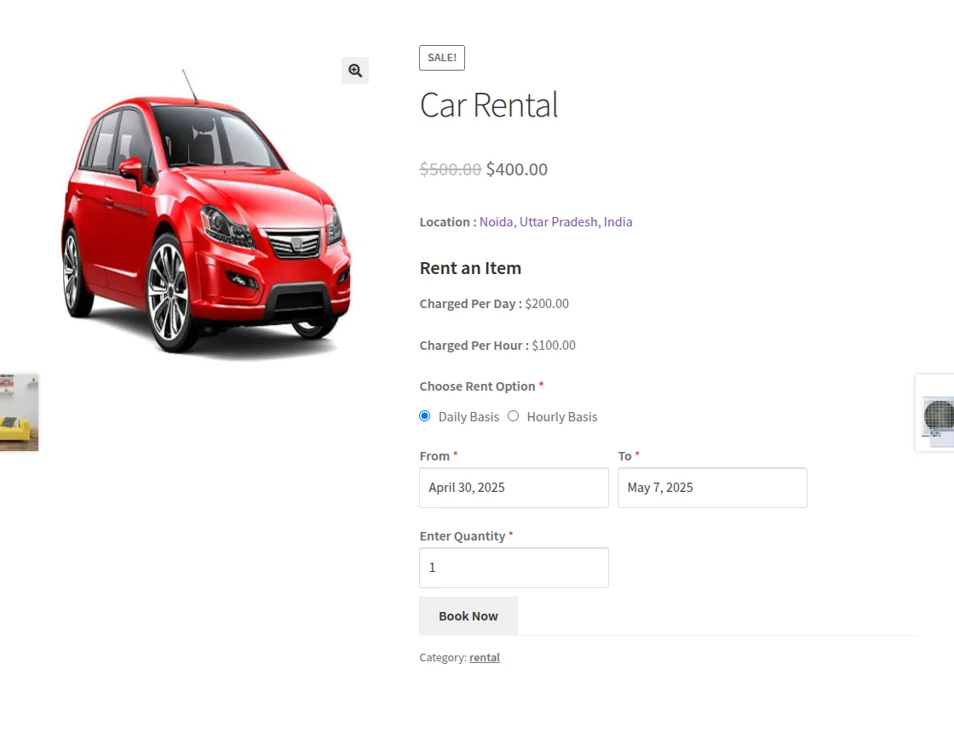
Task: Select the discounted $400.00 price text
Action: pyautogui.click(x=516, y=169)
